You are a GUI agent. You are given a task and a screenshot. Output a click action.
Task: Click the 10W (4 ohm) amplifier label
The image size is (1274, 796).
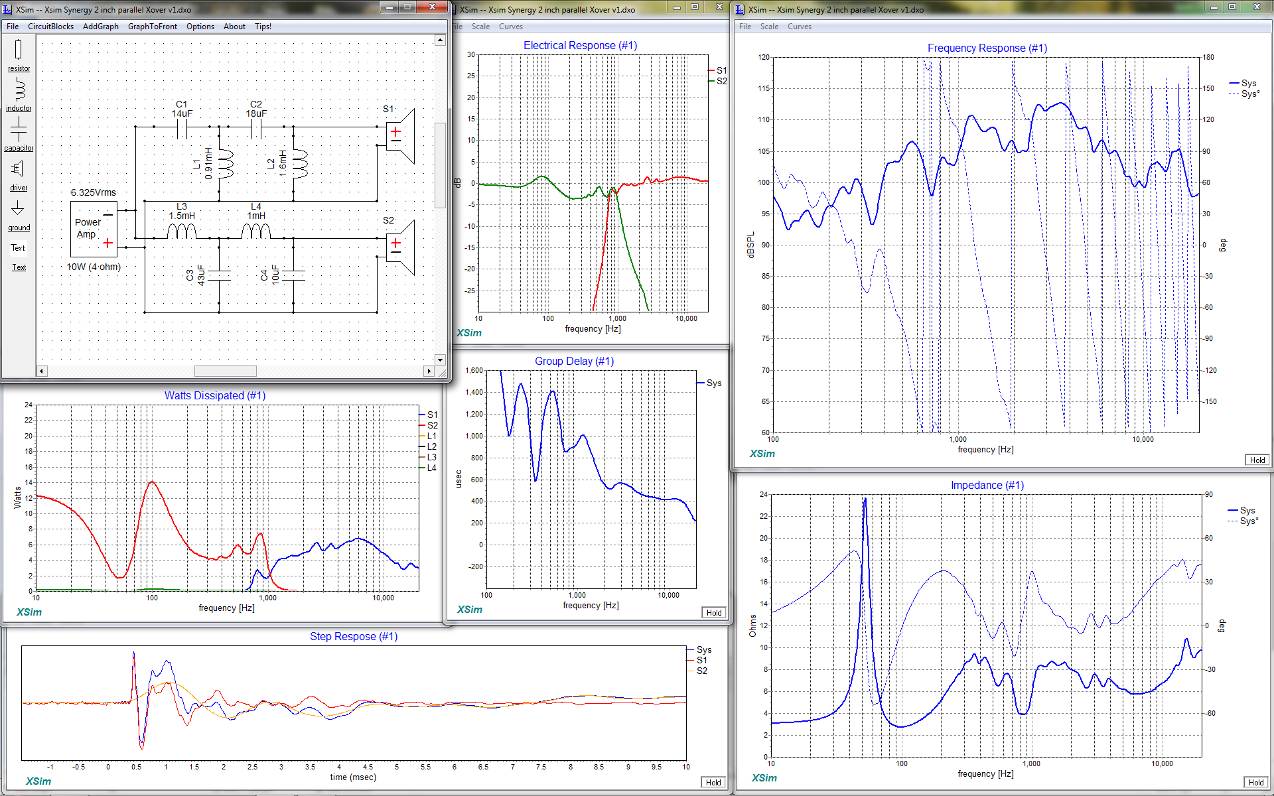pyautogui.click(x=94, y=267)
